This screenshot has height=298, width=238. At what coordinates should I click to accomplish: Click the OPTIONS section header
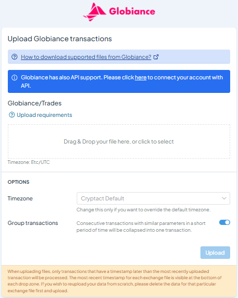pyautogui.click(x=18, y=182)
